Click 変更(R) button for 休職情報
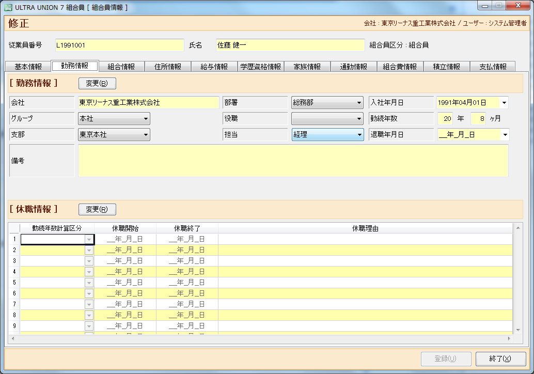This screenshot has height=374, width=534. (97, 209)
